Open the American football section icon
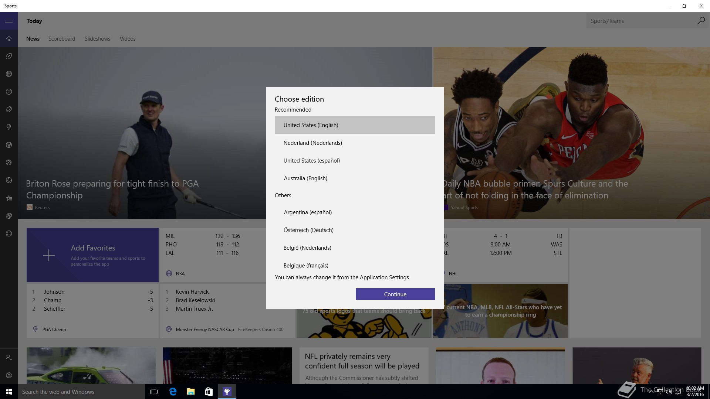Image resolution: width=710 pixels, height=399 pixels. (9, 56)
